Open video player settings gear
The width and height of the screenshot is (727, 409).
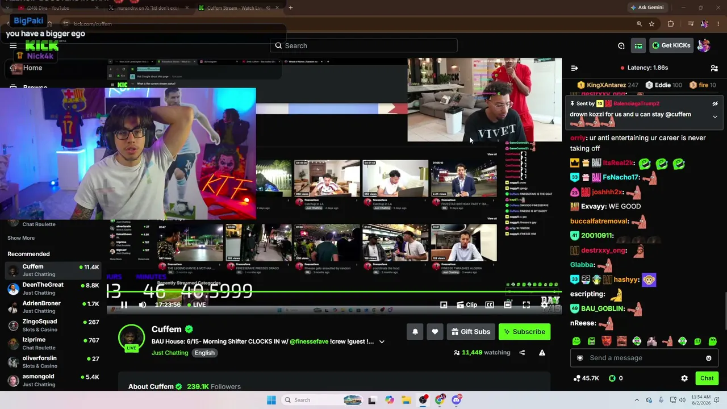coord(545,305)
